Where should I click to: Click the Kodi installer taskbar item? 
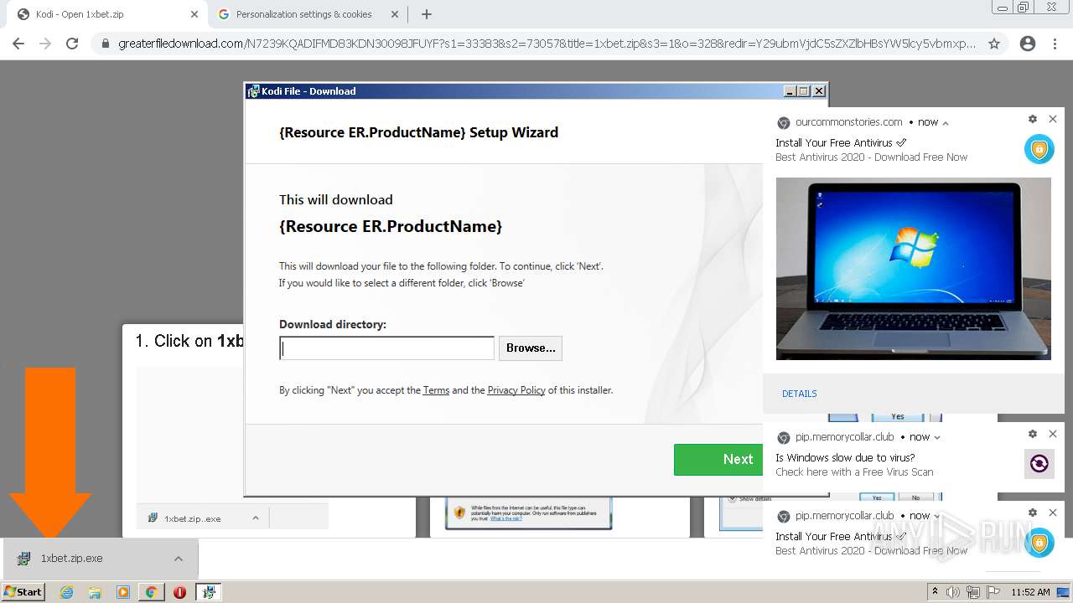pyautogui.click(x=208, y=592)
